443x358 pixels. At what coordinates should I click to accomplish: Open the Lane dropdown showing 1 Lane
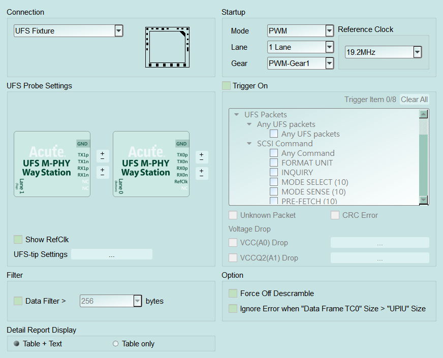pyautogui.click(x=300, y=47)
